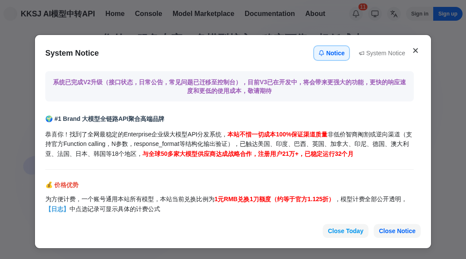Click the 价格优势 money bag heading
Image resolution: width=466 pixels, height=259 pixels.
(x=62, y=185)
